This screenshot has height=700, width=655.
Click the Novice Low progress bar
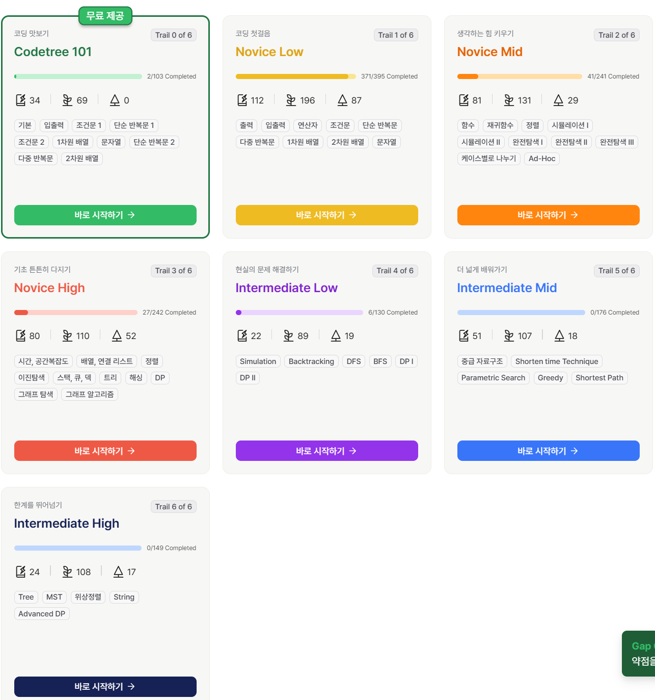point(296,76)
